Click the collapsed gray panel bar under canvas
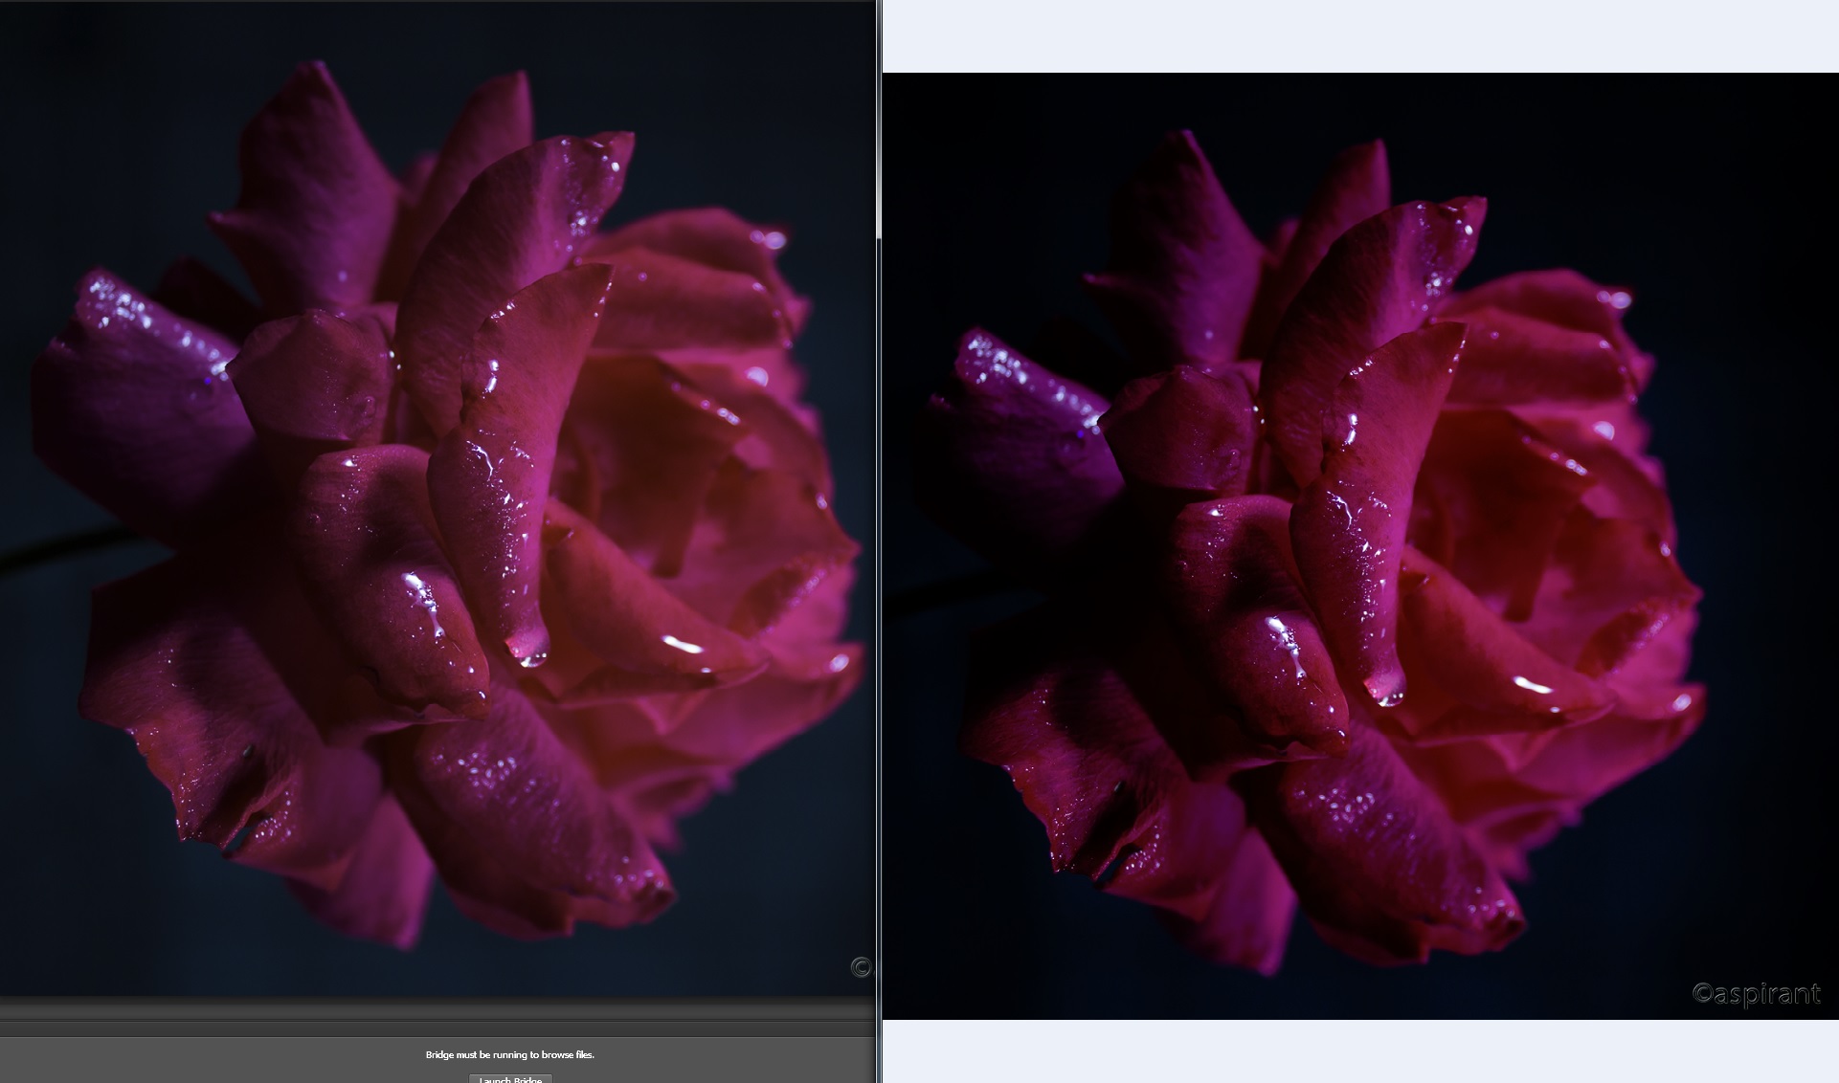The width and height of the screenshot is (1839, 1083). coord(436,1012)
